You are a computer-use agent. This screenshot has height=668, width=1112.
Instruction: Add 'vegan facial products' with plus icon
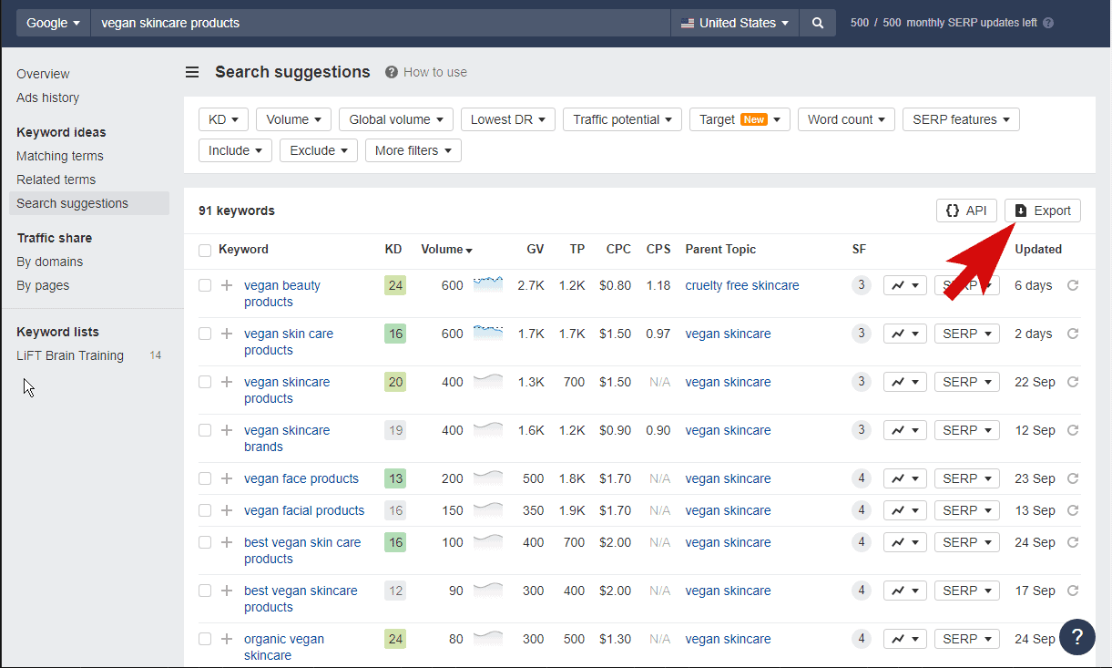pyautogui.click(x=227, y=510)
